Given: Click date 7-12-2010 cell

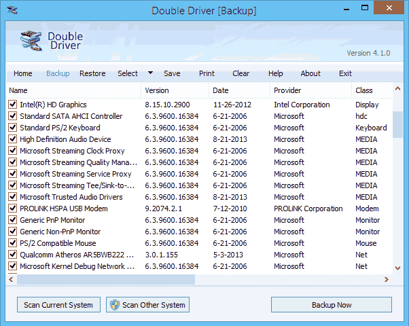Looking at the screenshot, I should click(x=230, y=209).
